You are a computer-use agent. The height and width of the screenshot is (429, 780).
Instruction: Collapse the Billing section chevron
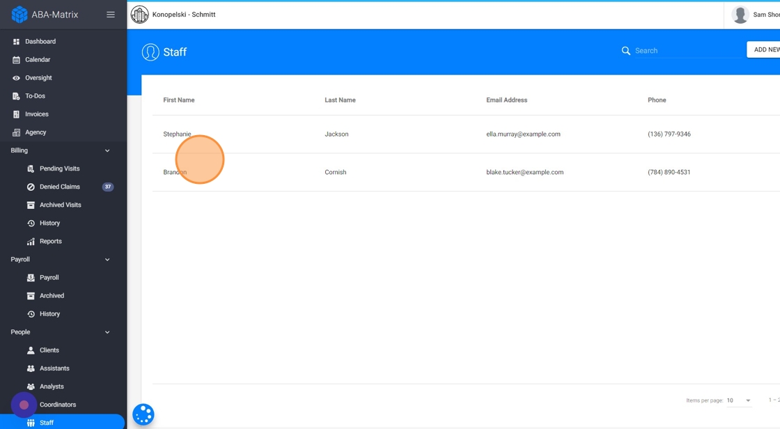click(x=107, y=151)
